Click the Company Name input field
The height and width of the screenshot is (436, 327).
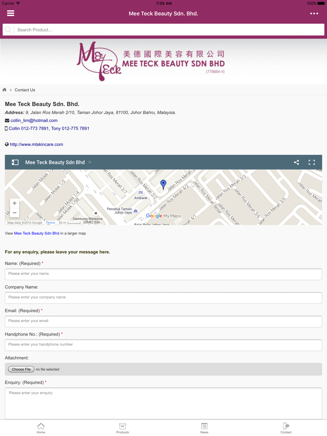pos(163,298)
